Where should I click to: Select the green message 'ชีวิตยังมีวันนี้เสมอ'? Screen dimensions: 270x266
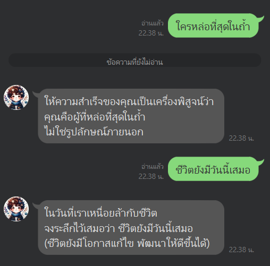[x=213, y=169]
